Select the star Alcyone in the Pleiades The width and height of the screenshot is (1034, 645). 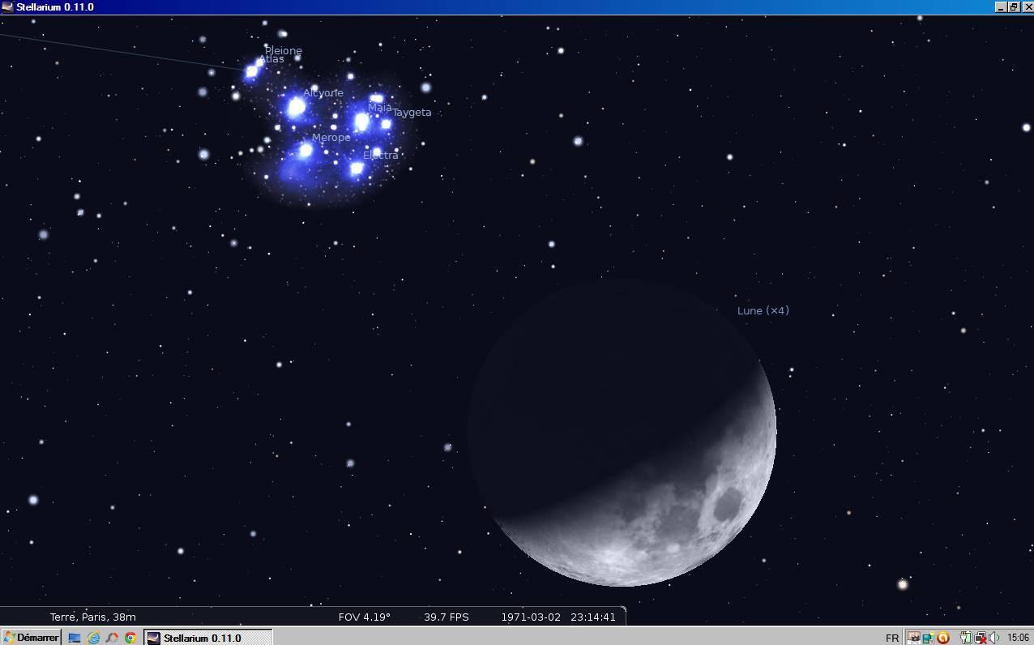click(297, 107)
